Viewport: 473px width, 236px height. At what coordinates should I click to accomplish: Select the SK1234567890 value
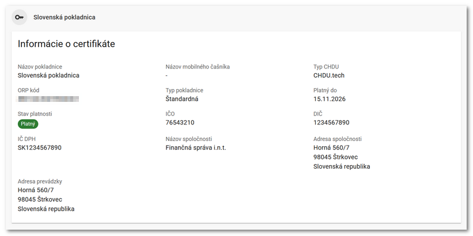(x=40, y=148)
